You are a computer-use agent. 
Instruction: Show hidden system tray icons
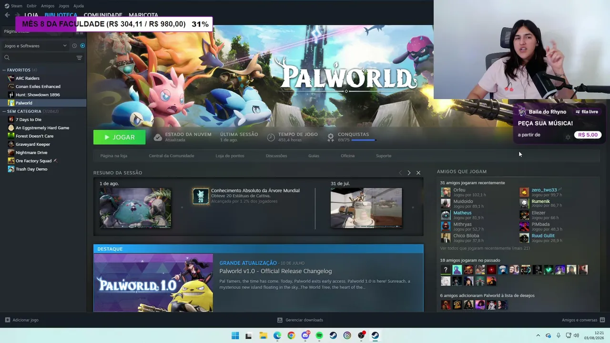tap(538, 335)
